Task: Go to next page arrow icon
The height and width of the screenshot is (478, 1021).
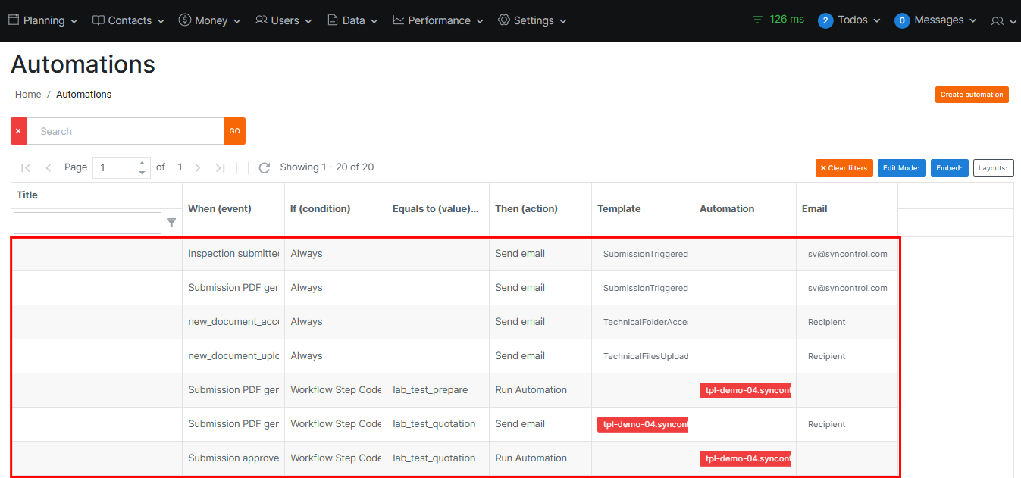Action: [x=198, y=167]
